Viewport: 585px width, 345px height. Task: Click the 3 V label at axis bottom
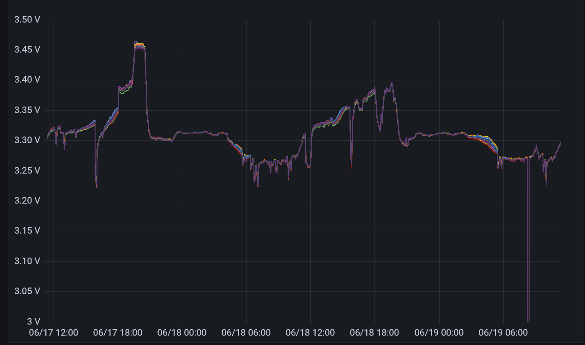coord(33,321)
